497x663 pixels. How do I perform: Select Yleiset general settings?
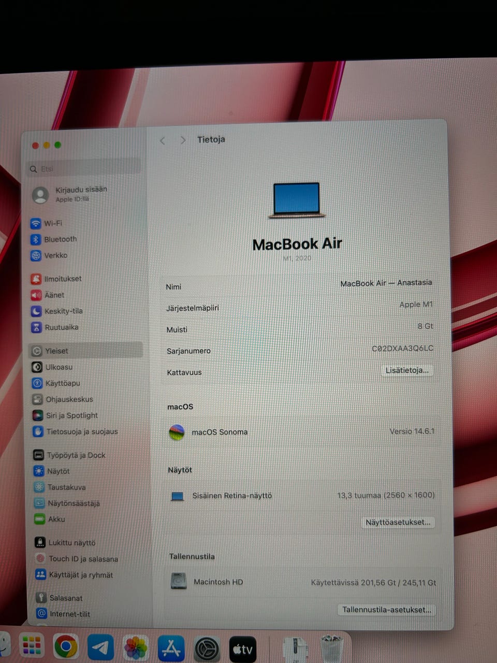tap(85, 351)
